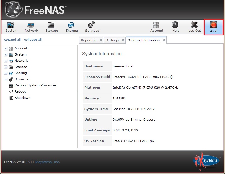
Task: Open the Services gears toolbar icon
Action: [91, 25]
